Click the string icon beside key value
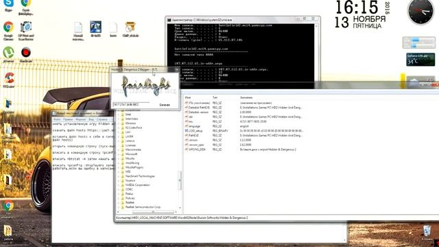439x247 pixels. [186, 121]
